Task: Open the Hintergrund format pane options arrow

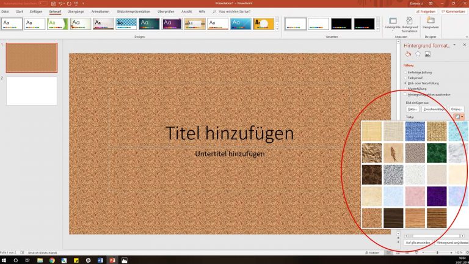Action: tap(453, 45)
